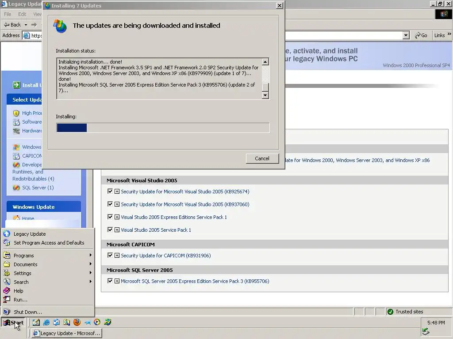Open Set Program Access and Defaults
The width and height of the screenshot is (453, 339).
pos(48,243)
